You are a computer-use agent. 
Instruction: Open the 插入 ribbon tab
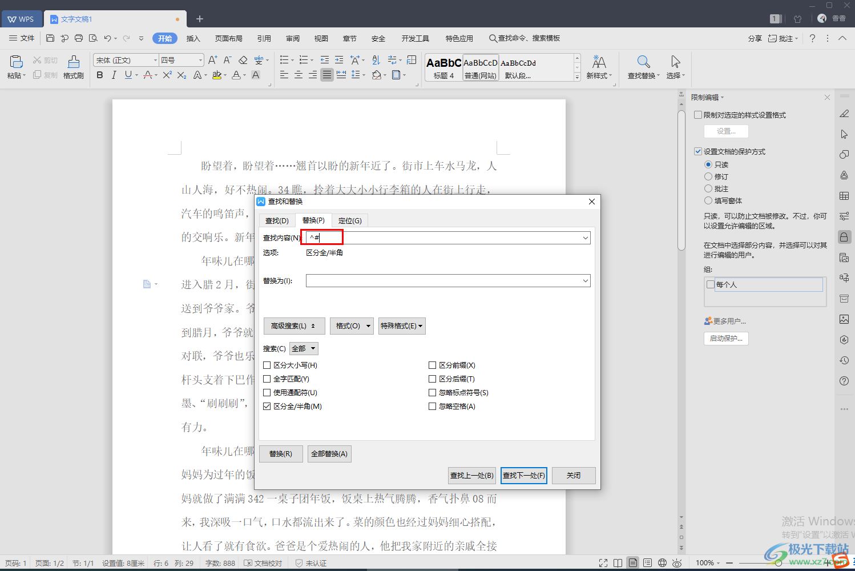[x=193, y=38]
